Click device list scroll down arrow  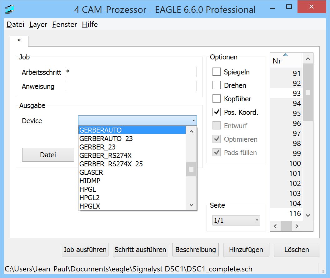[x=191, y=205]
